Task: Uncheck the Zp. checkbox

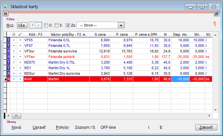Action: [x=68, y=25]
